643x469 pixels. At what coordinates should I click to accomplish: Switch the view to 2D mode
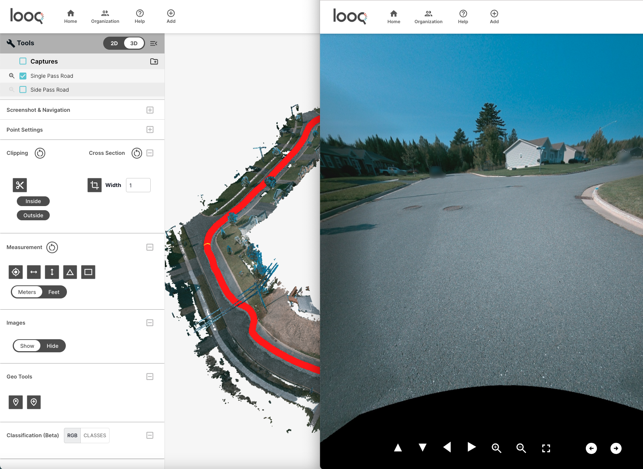[x=114, y=43]
